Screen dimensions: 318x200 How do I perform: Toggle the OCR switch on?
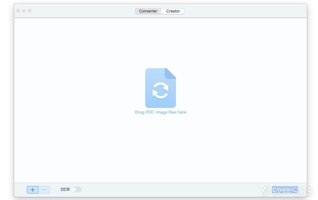pos(76,189)
